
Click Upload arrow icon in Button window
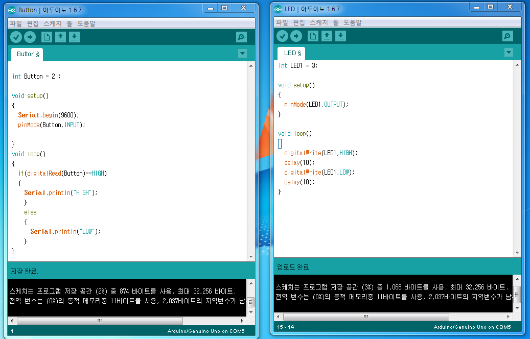pos(30,37)
